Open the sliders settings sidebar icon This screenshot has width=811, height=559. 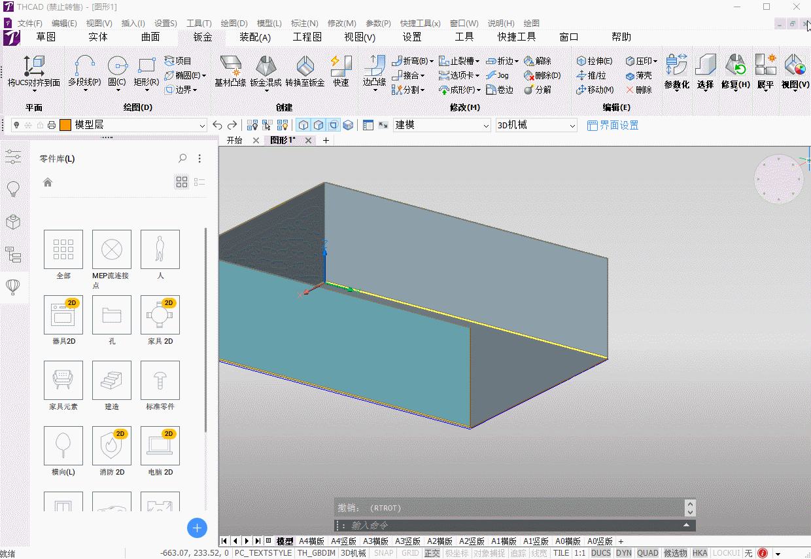12,156
